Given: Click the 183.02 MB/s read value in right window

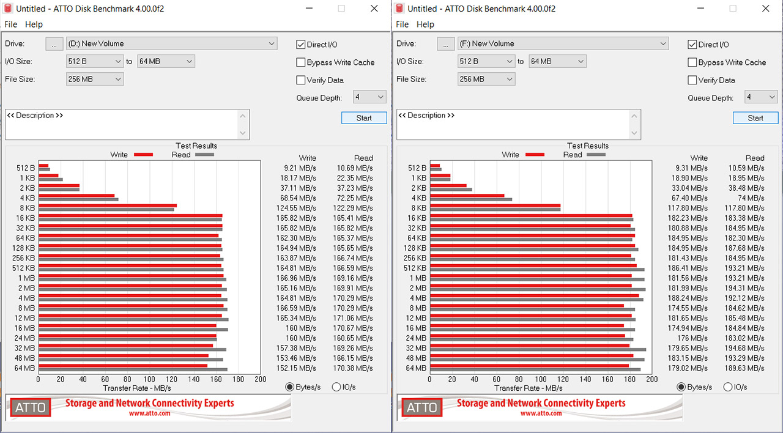Looking at the screenshot, I should (744, 339).
